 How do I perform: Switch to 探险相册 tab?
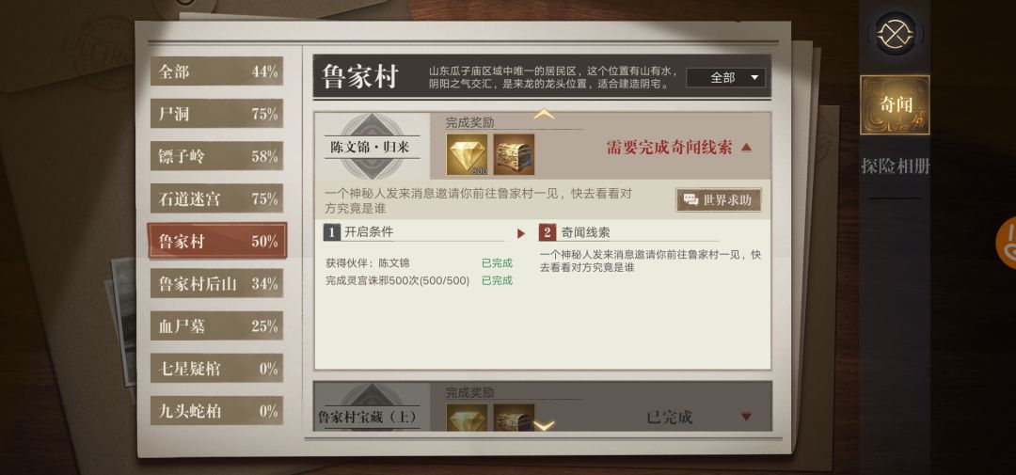[x=895, y=166]
